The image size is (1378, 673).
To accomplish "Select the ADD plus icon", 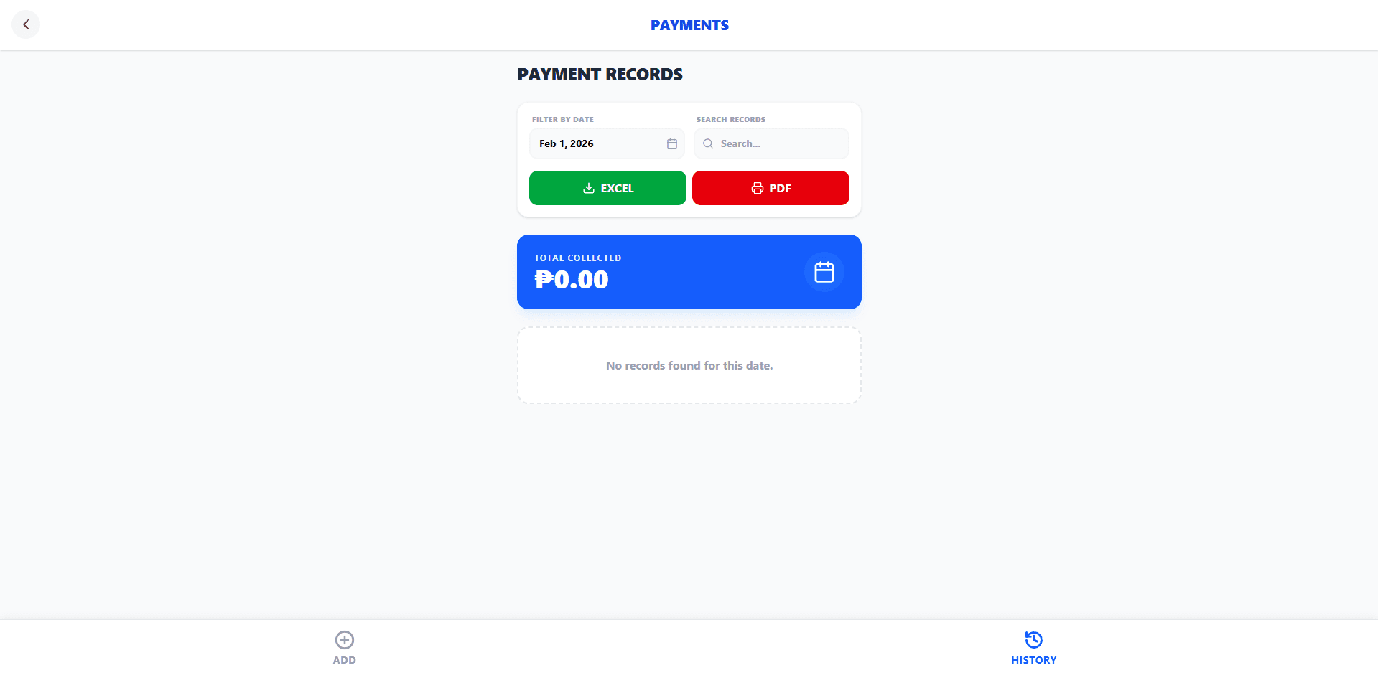I will [344, 639].
